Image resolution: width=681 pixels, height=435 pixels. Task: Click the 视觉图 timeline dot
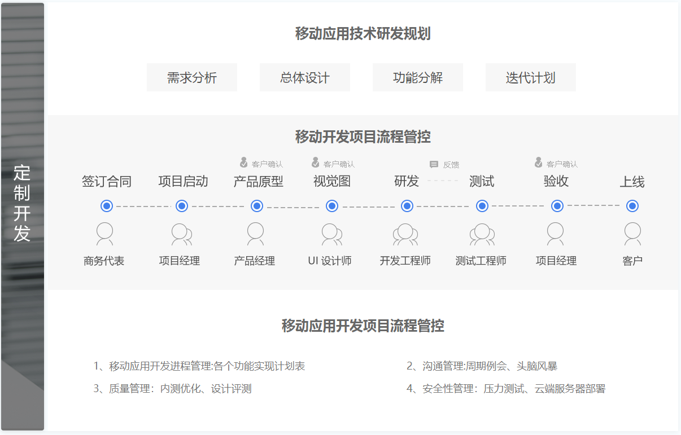pos(332,206)
